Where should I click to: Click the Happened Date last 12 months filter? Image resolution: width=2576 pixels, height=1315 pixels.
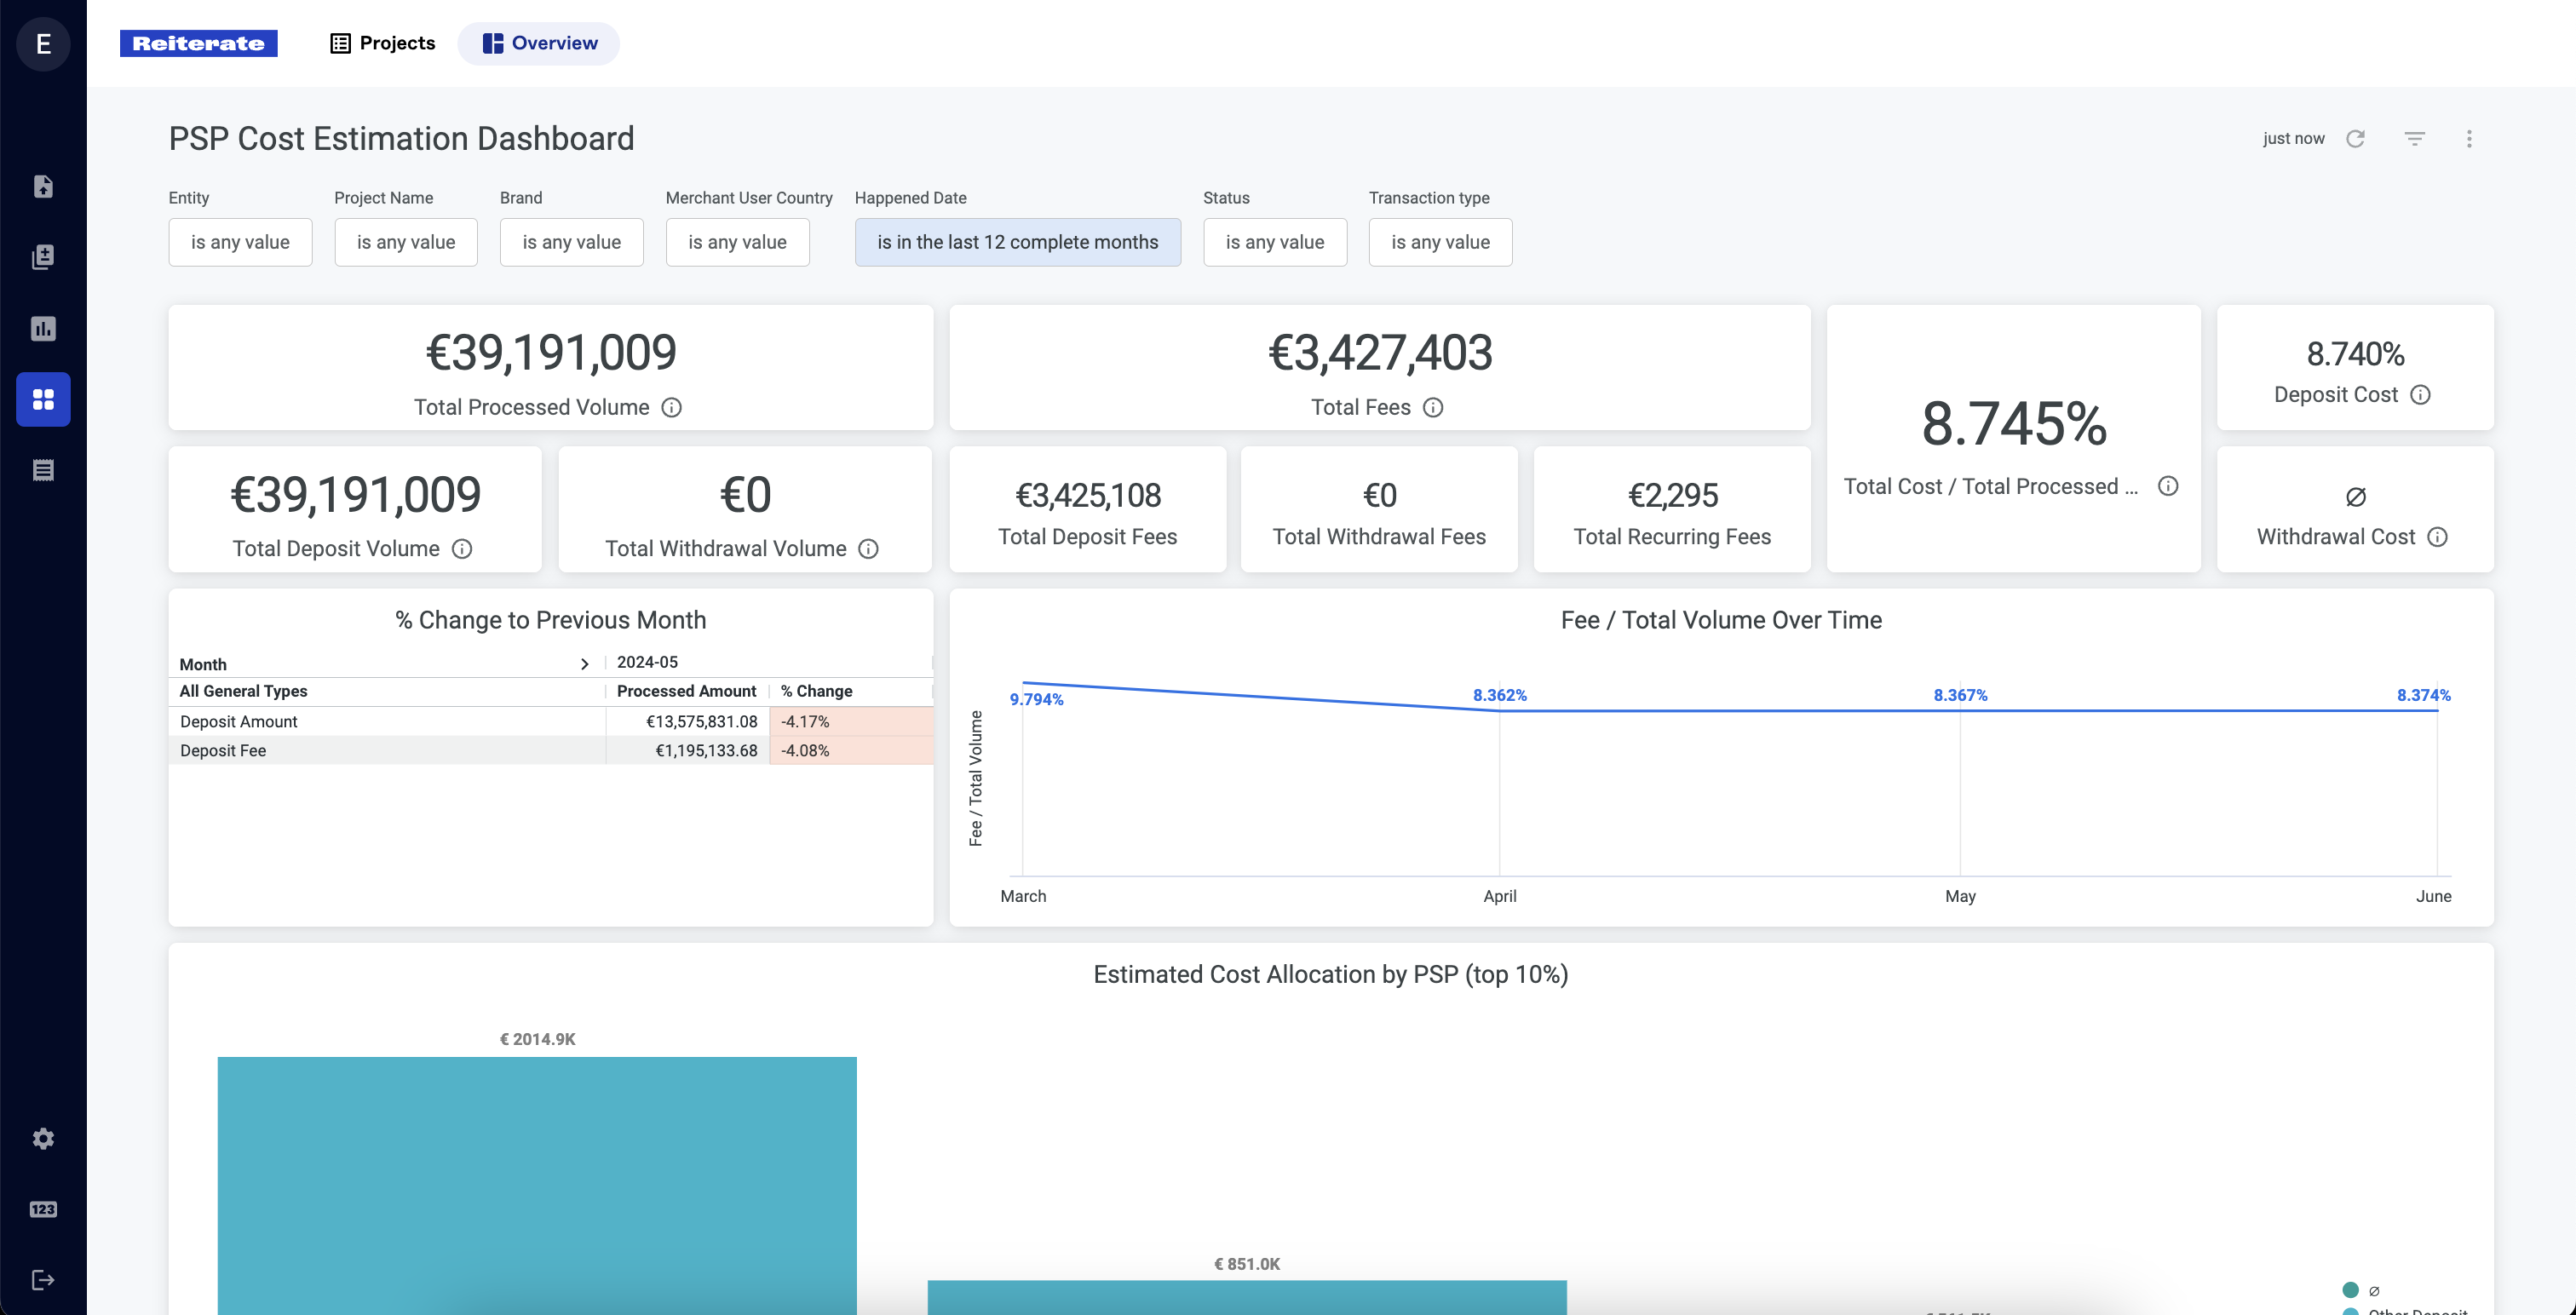(1017, 242)
